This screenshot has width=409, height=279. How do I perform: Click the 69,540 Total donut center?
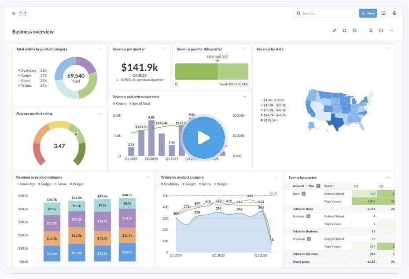click(x=76, y=78)
